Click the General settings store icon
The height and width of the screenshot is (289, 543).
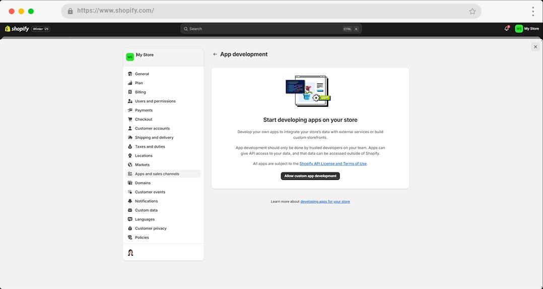(130, 74)
